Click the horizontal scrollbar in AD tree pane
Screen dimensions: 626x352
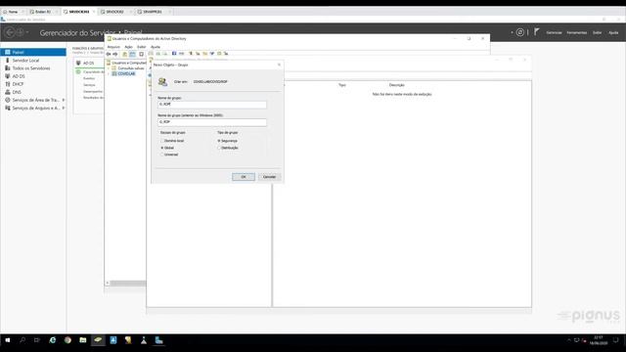click(x=128, y=283)
